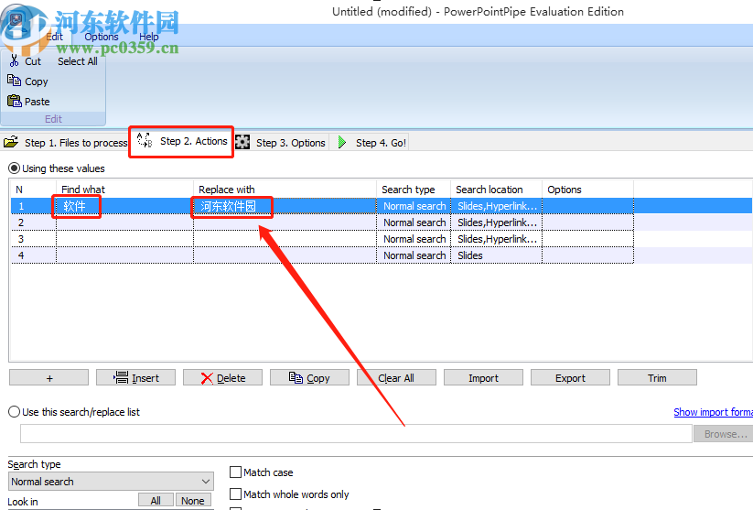This screenshot has width=753, height=510.
Task: Click the All button beside Look in
Action: (156, 501)
